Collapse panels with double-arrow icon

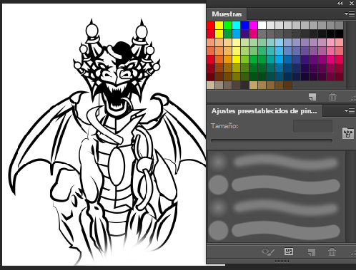(x=340, y=3)
